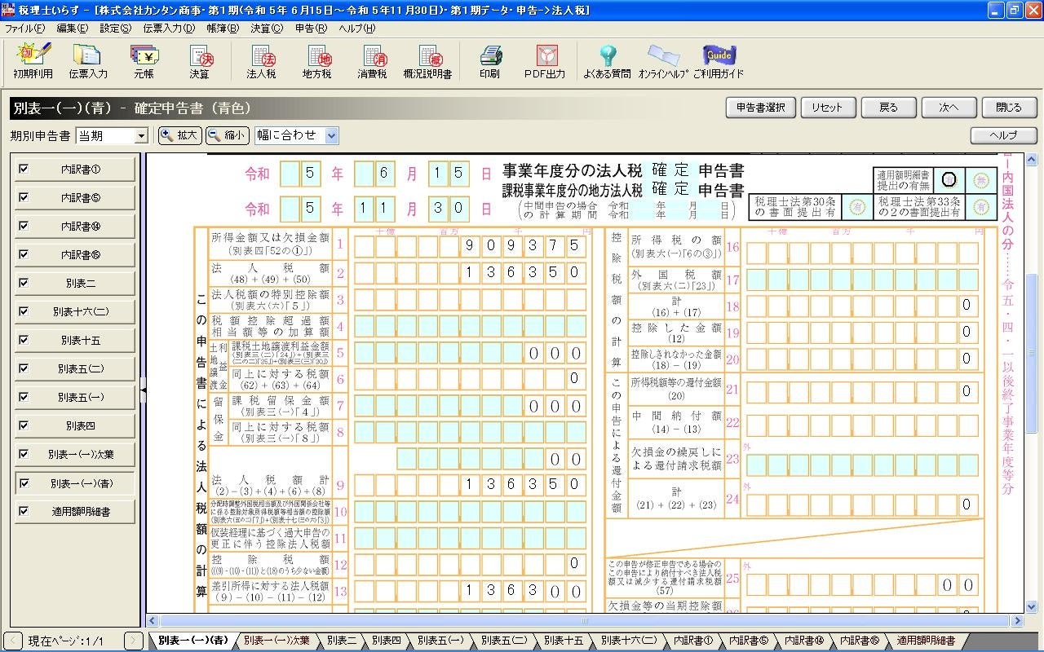
Task: Open the 決算(C) menu
Action: [266, 28]
